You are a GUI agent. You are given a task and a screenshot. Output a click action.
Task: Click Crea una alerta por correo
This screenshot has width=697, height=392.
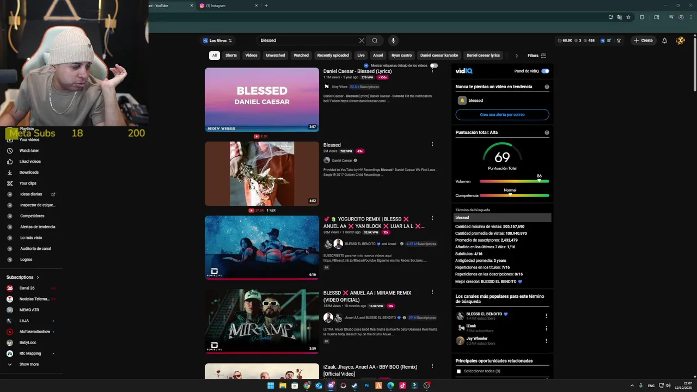click(502, 115)
